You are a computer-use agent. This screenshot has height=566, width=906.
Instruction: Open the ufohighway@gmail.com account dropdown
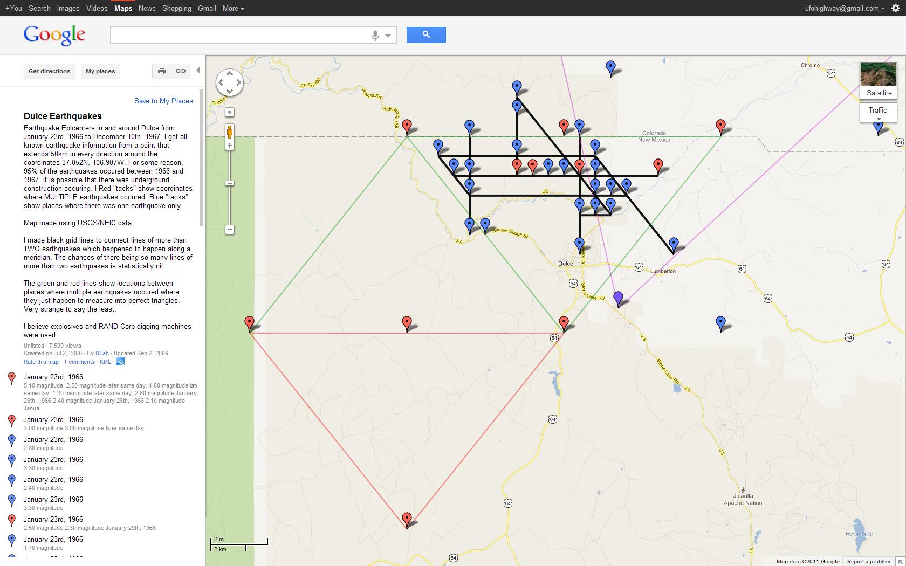(845, 8)
